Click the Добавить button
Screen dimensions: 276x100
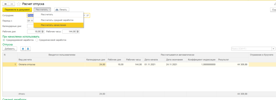click(x=10, y=49)
